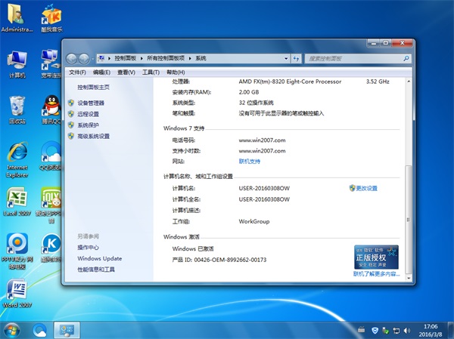This screenshot has height=339, width=454.
Task: Open the Windows Start button
Action: click(x=13, y=330)
